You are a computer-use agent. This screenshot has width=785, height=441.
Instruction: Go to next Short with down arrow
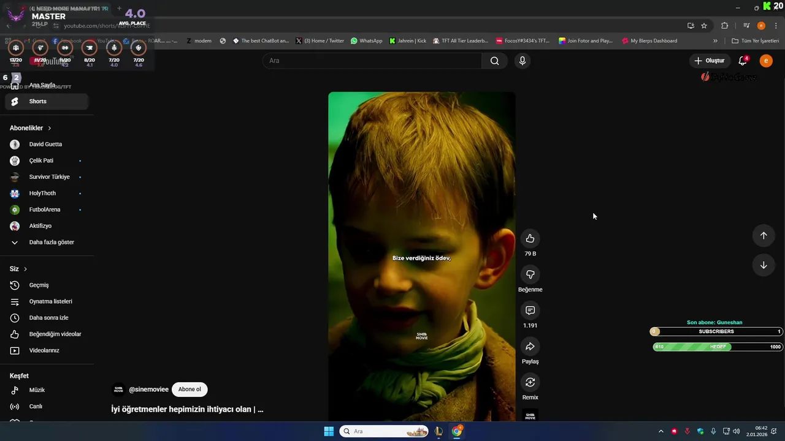point(764,265)
